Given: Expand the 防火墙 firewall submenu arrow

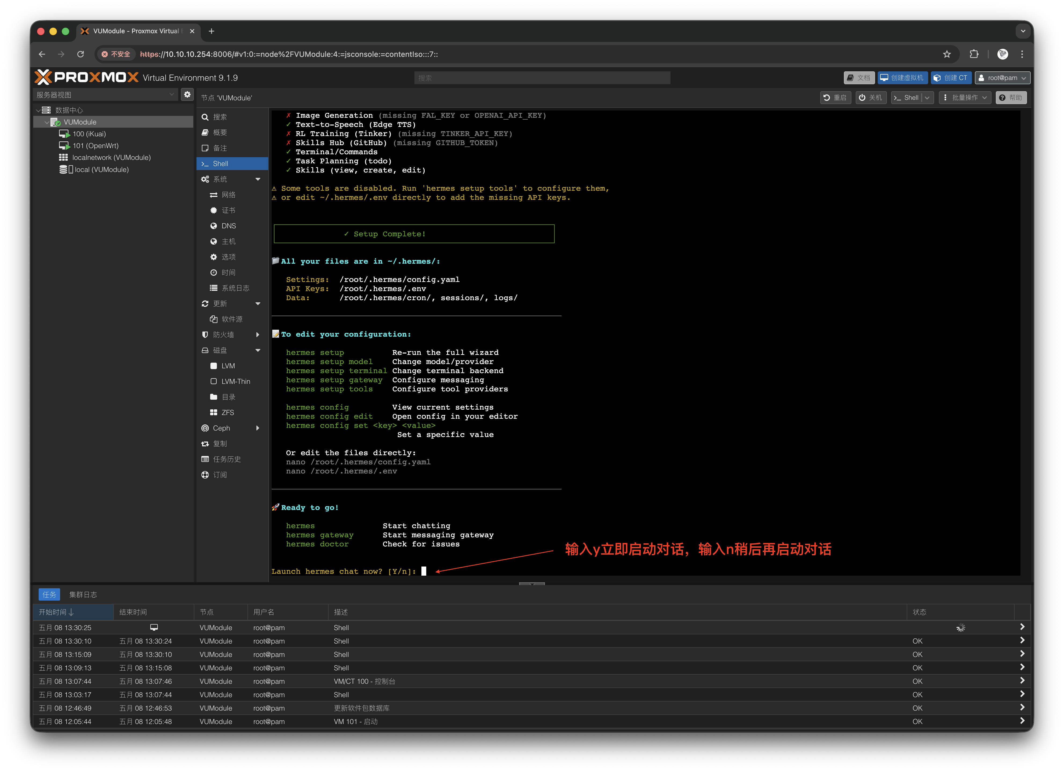Looking at the screenshot, I should point(258,335).
